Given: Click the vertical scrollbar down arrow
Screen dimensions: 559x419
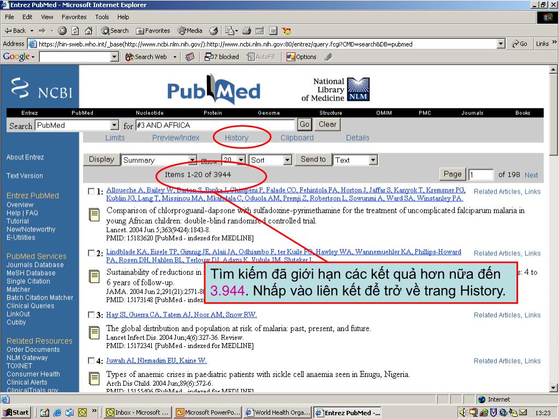Looking at the screenshot, I should coord(554,388).
